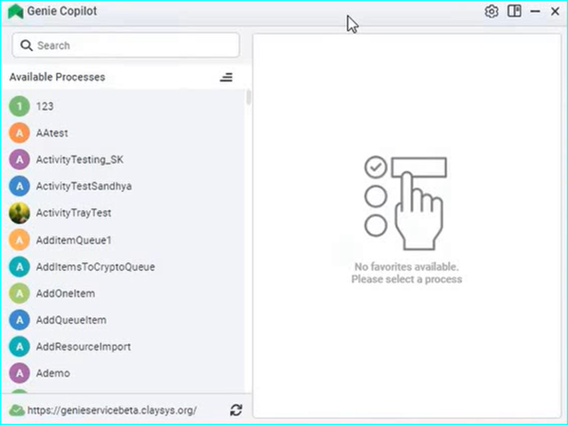Pick the AddItemsToCryptoQueue process
568x425 pixels.
(x=123, y=267)
